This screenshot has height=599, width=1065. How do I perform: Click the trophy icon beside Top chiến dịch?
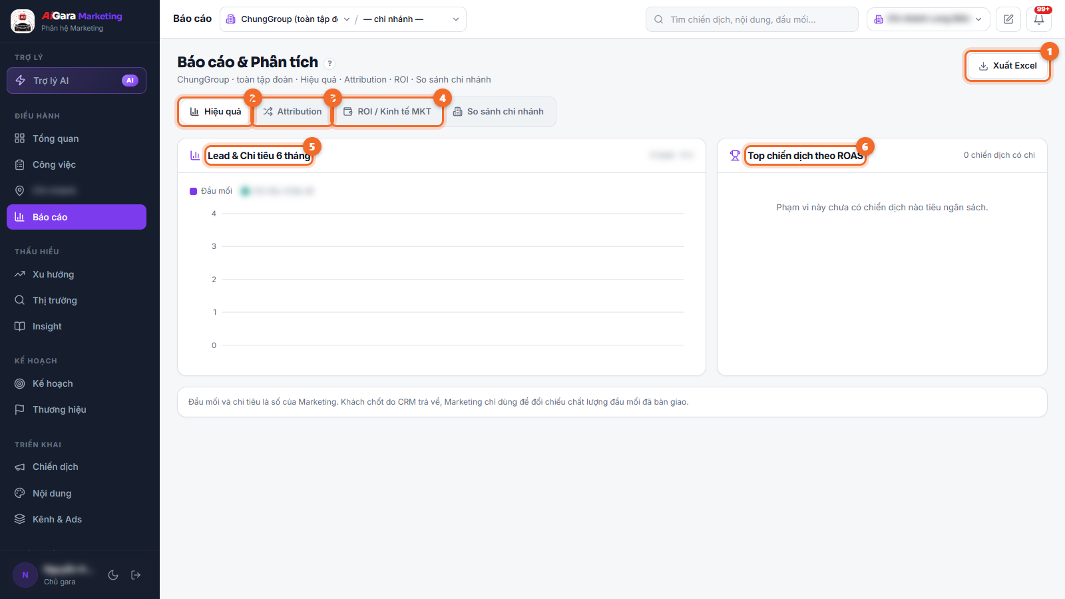tap(735, 156)
